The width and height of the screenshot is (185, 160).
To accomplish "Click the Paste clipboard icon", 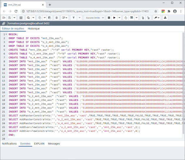I will pos(50,18).
